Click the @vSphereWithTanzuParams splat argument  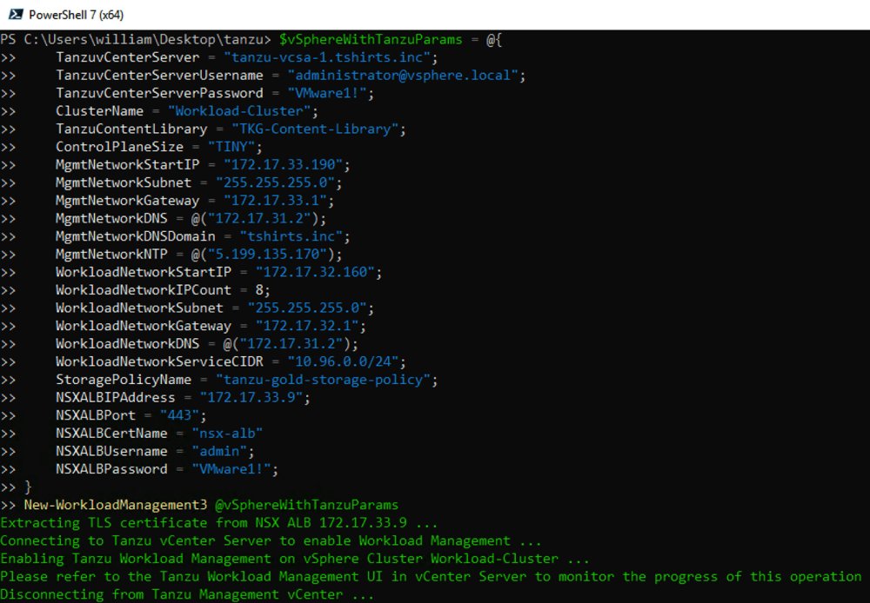(307, 505)
